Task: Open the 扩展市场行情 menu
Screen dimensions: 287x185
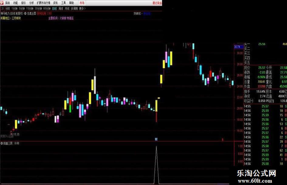Action: click(x=43, y=3)
